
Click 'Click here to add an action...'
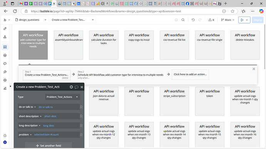click(x=190, y=74)
